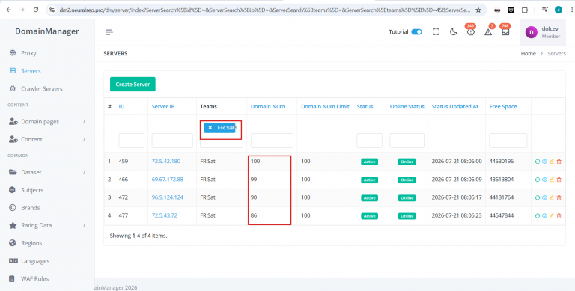The width and height of the screenshot is (575, 291).
Task: Open Servers in the sidebar
Action: pos(31,71)
